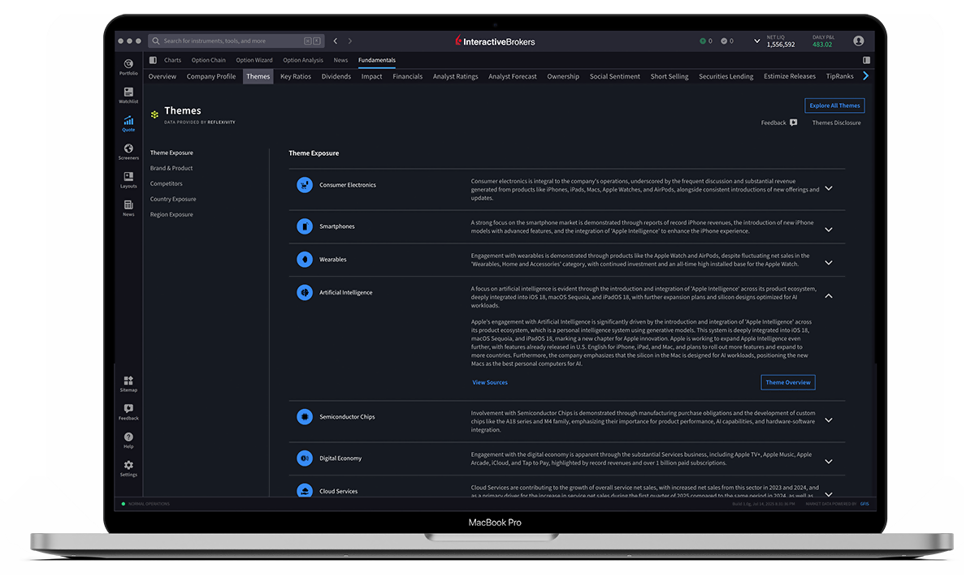Open the Option Analysis tab

pyautogui.click(x=303, y=60)
